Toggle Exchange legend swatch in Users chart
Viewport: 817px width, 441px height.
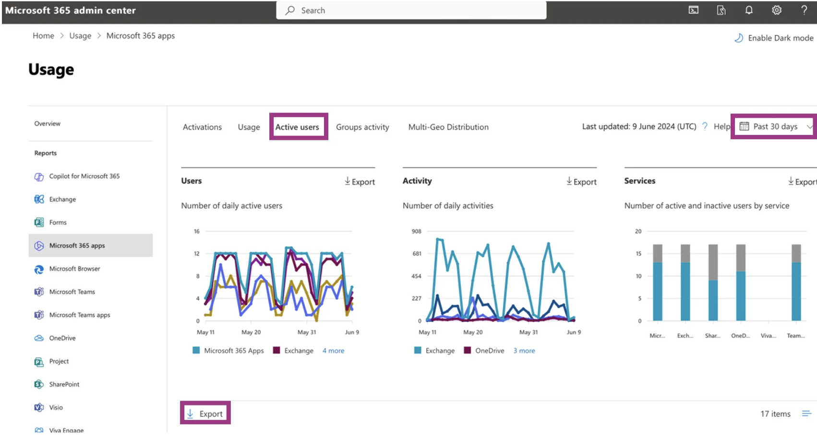(276, 350)
